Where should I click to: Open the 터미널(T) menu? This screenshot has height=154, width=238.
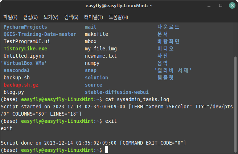(94, 17)
